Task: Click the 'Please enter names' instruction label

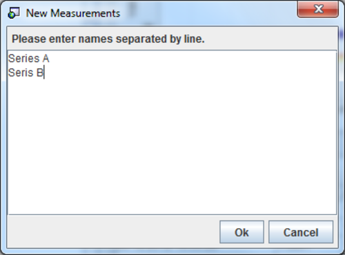Action: pos(108,39)
